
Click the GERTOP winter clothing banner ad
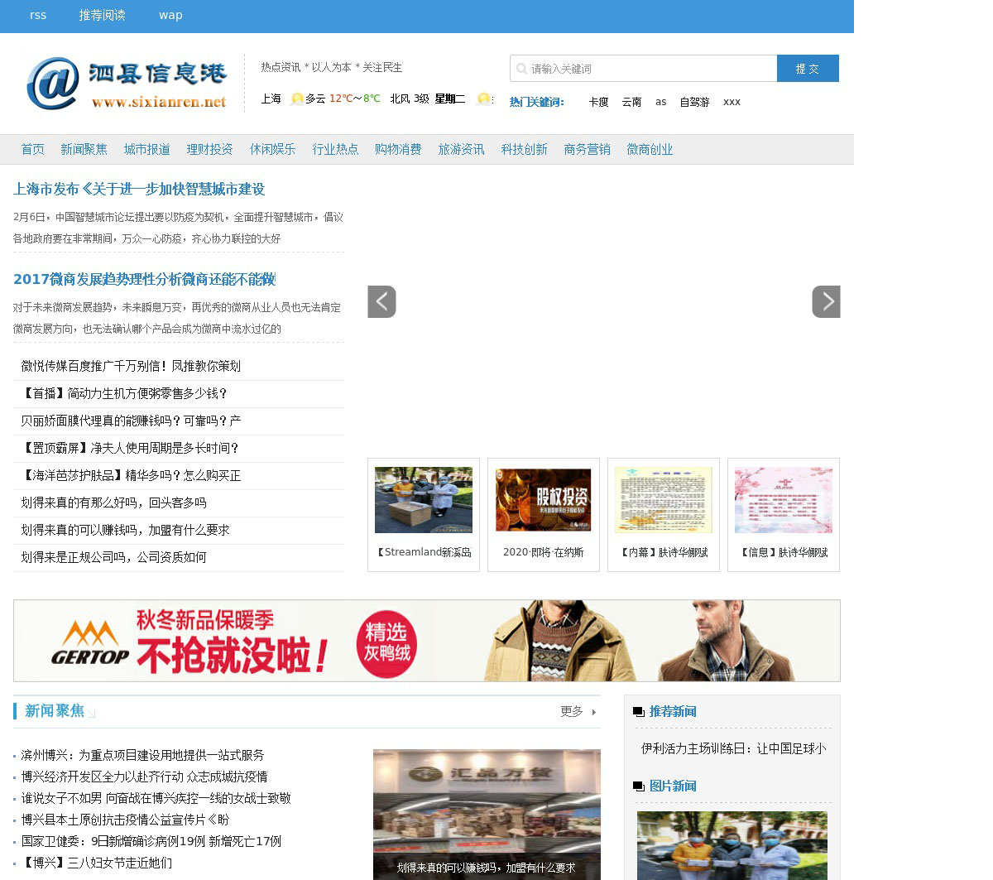427,641
